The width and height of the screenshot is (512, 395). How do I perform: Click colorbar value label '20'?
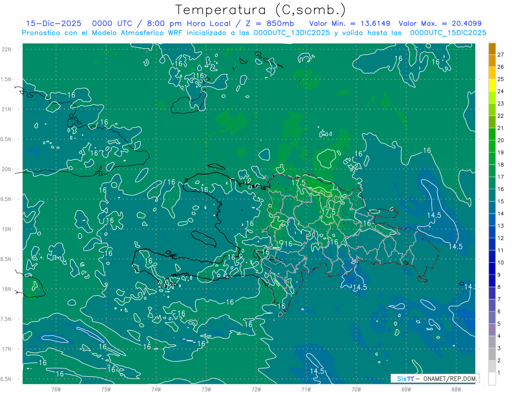[501, 140]
